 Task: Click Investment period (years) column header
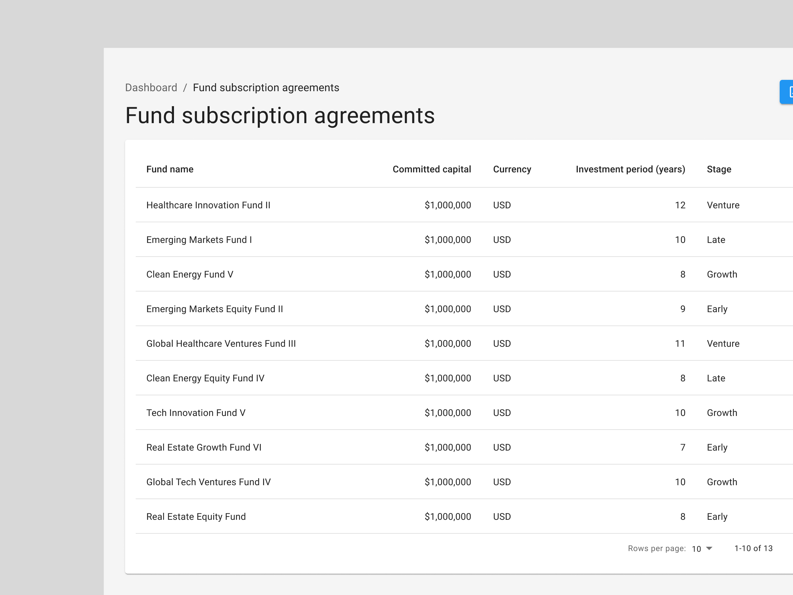click(x=630, y=169)
